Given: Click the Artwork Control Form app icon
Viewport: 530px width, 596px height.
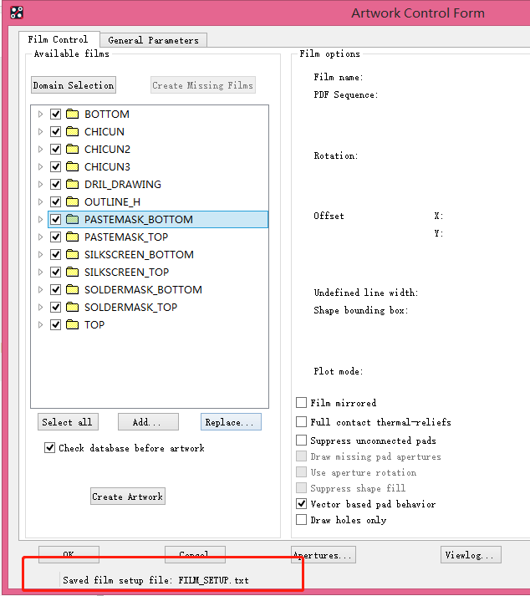Looking at the screenshot, I should point(16,13).
